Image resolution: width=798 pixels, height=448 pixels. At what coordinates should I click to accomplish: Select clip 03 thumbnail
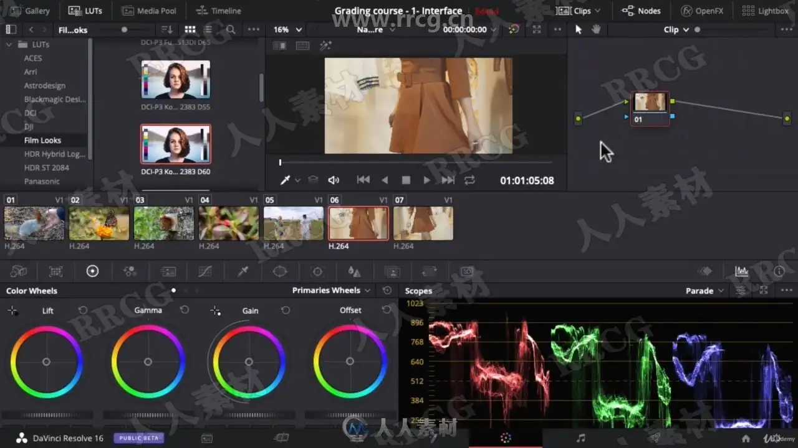(163, 223)
